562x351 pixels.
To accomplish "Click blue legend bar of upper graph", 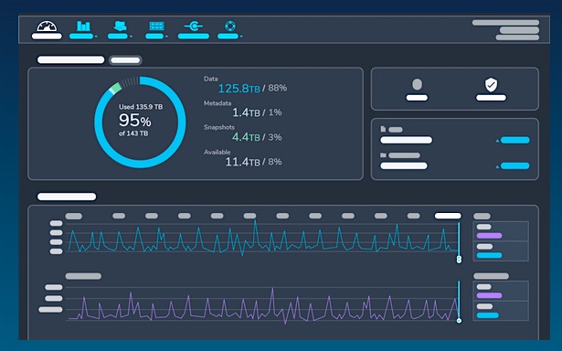I will click(489, 255).
